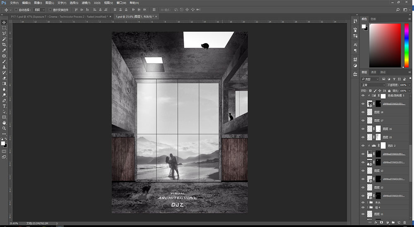
Task: Click the lock all padlock button
Action: point(389,91)
